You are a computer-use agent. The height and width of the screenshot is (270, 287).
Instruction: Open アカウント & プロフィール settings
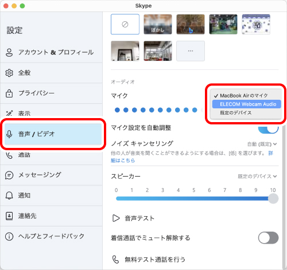point(51,52)
